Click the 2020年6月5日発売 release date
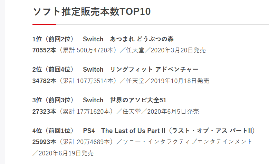269x164 pixels. coord(174,112)
